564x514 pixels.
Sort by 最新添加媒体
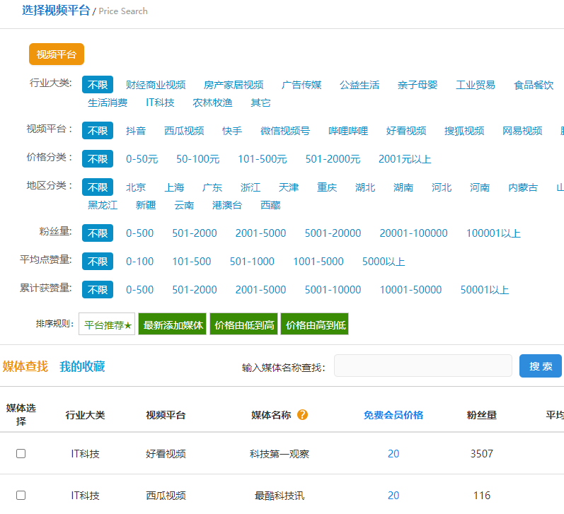point(172,324)
